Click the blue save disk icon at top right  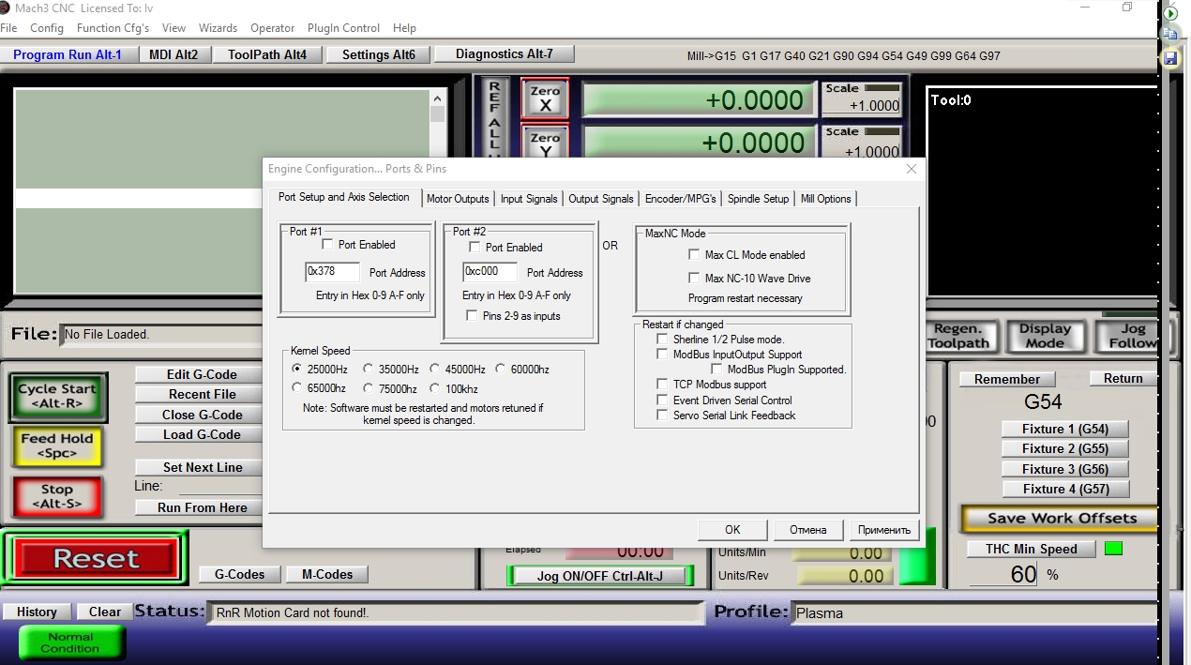[x=1169, y=58]
